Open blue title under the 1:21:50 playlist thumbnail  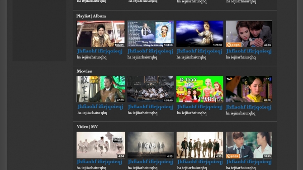pyautogui.click(x=199, y=51)
